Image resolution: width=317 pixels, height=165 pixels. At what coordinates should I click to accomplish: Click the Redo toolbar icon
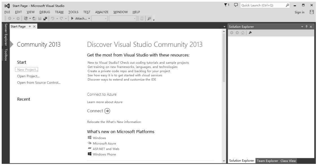click(x=61, y=19)
